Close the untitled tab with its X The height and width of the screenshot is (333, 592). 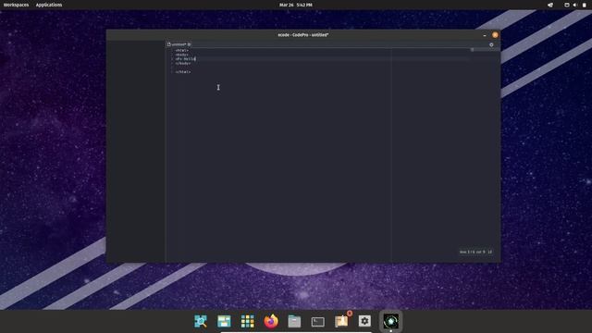pyautogui.click(x=189, y=44)
